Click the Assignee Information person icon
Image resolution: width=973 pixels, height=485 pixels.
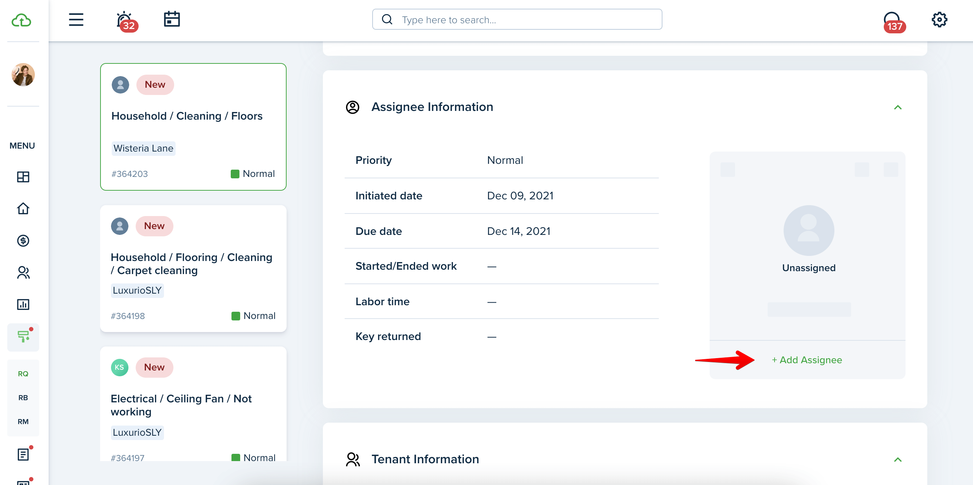click(352, 107)
